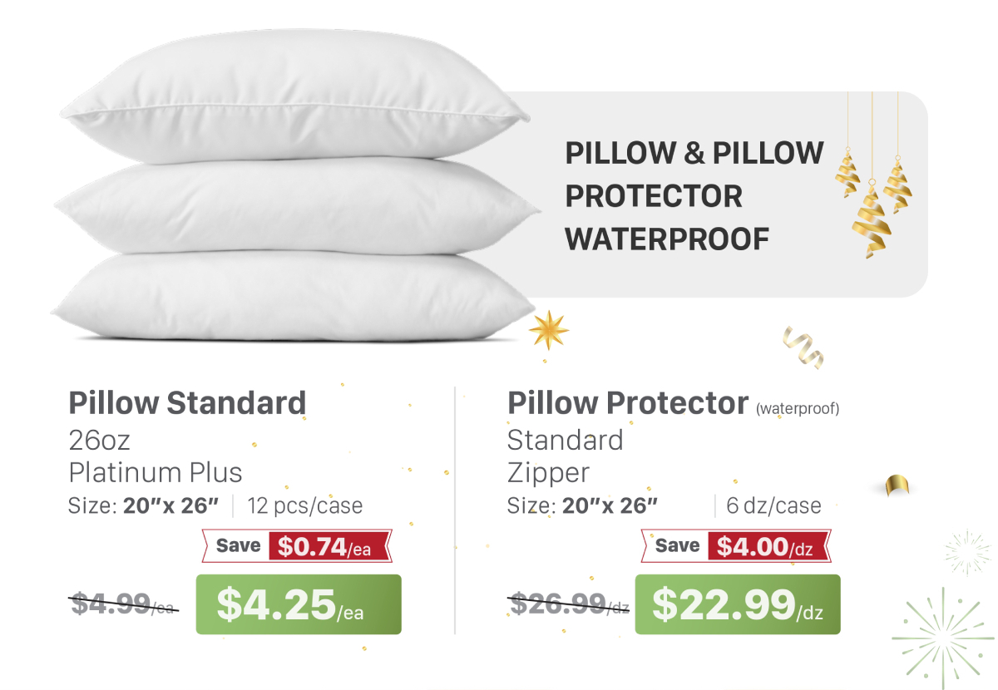This screenshot has width=998, height=690.
Task: Click the (waterproof) note beside Pillow Protector
Action: pos(798,409)
